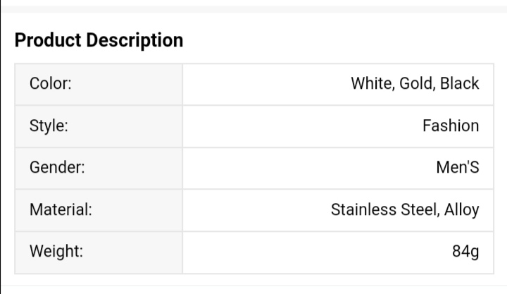Click the word Gold in Color row

pyautogui.click(x=415, y=83)
